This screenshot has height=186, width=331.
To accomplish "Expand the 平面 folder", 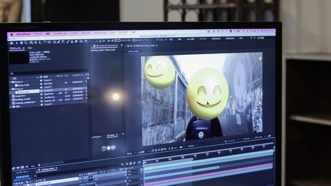I will (11, 107).
